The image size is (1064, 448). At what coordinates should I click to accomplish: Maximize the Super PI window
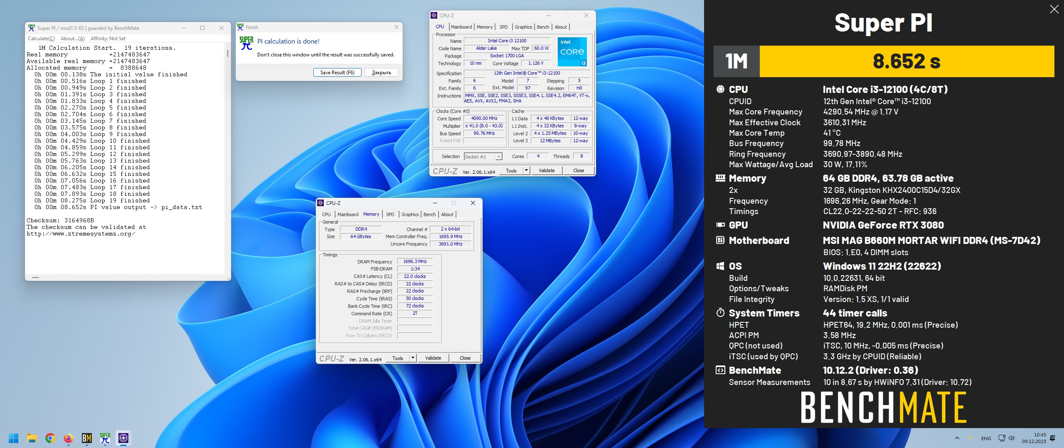tap(202, 28)
